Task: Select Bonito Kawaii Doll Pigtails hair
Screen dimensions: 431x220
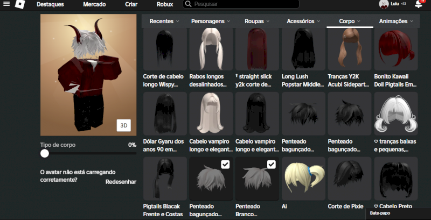Action: tap(396, 49)
